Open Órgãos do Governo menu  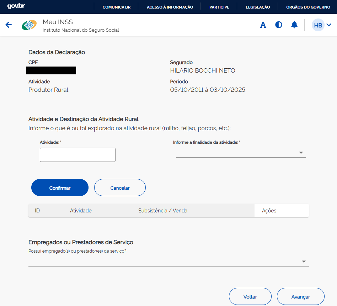point(308,7)
